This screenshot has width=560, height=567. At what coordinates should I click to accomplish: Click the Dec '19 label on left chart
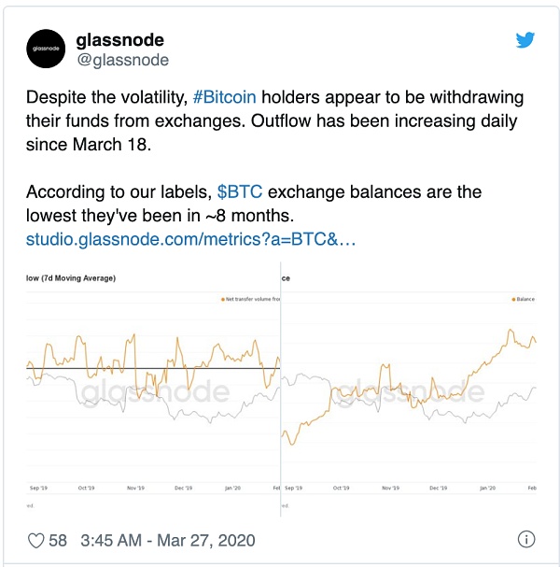click(x=184, y=489)
